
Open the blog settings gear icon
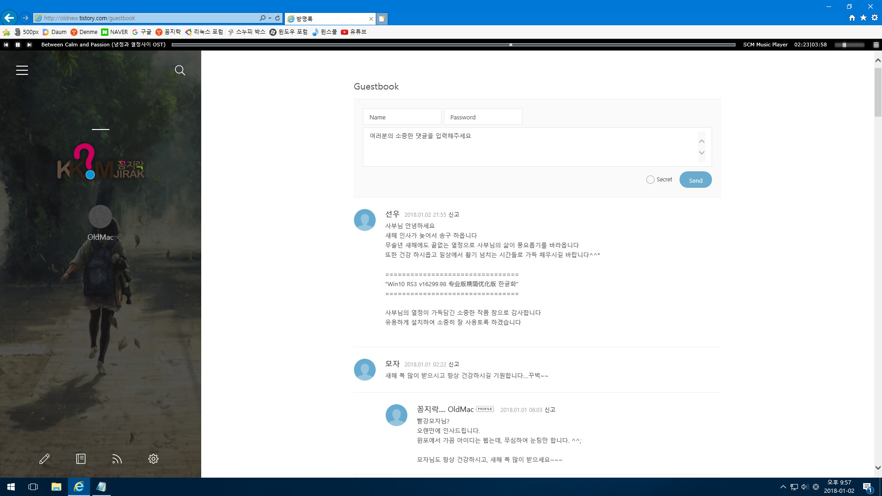tap(153, 459)
